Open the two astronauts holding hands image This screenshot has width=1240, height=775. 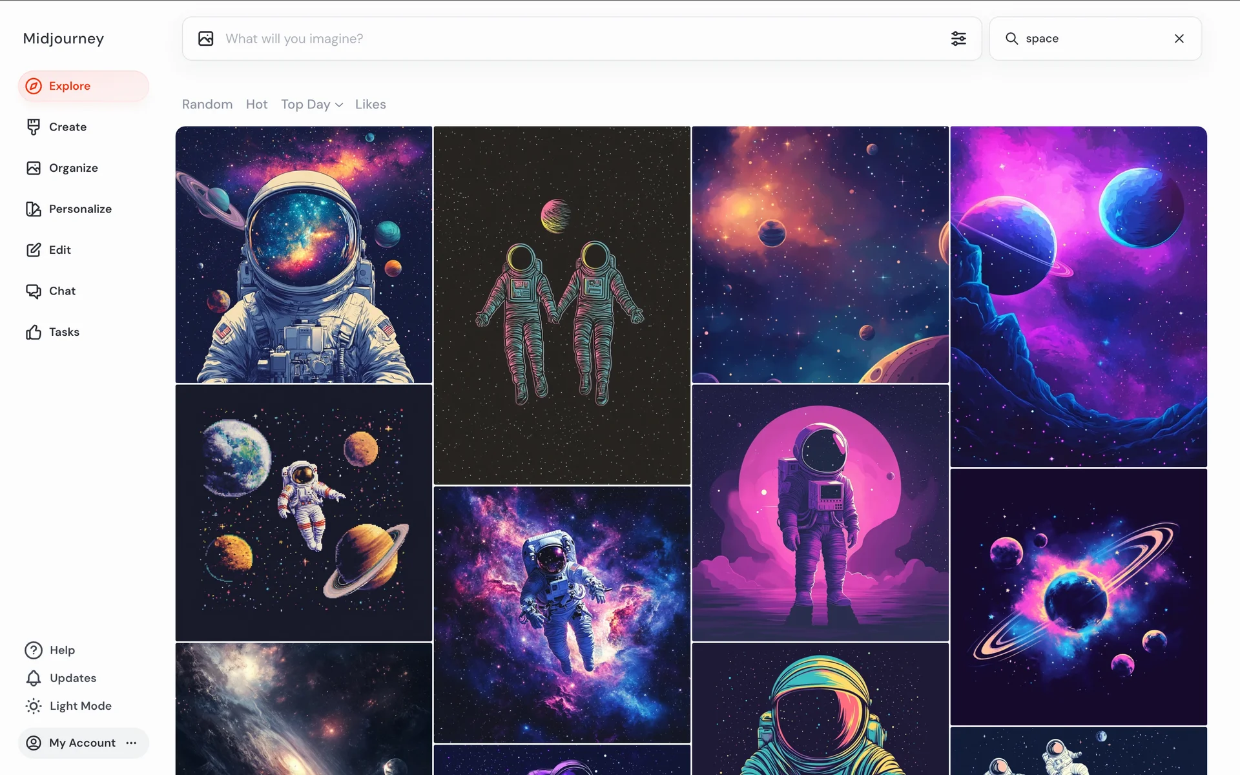[562, 305]
